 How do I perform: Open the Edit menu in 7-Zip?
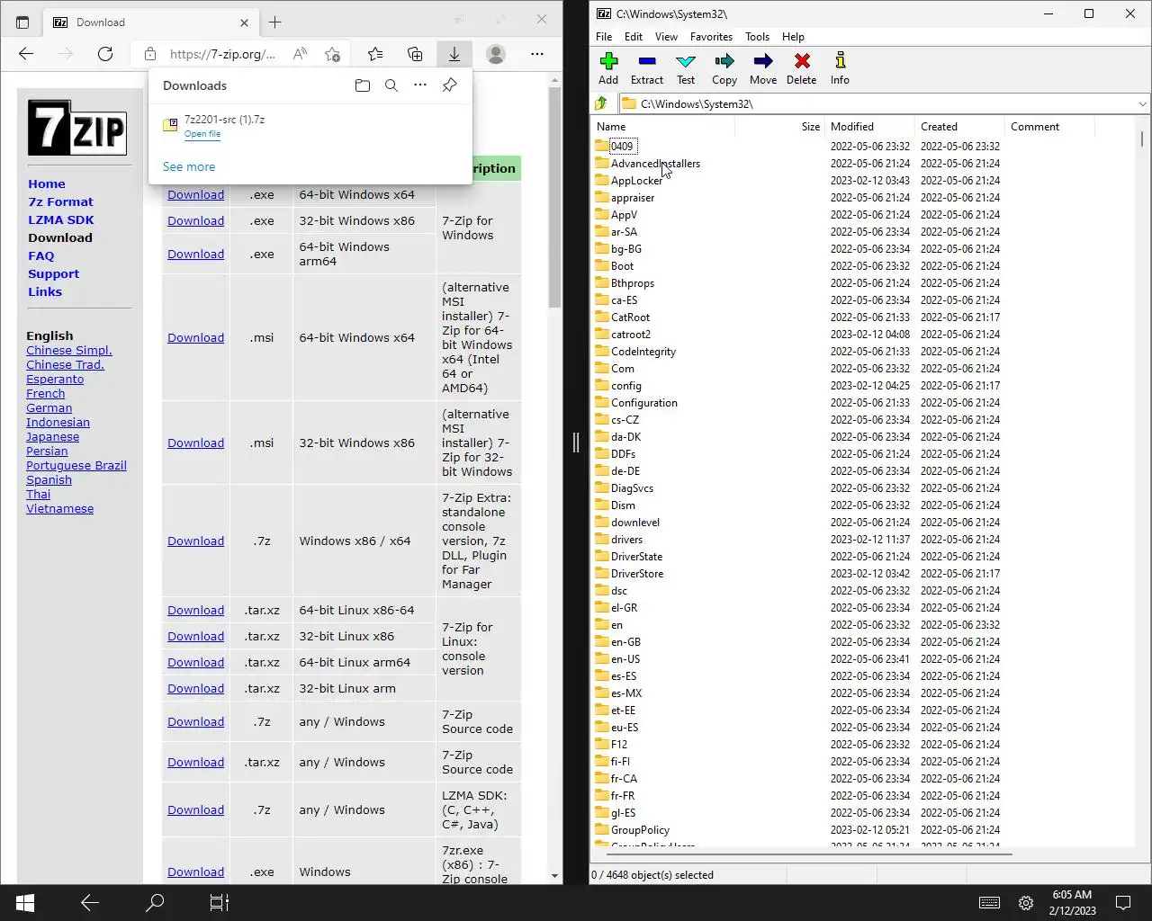(634, 37)
